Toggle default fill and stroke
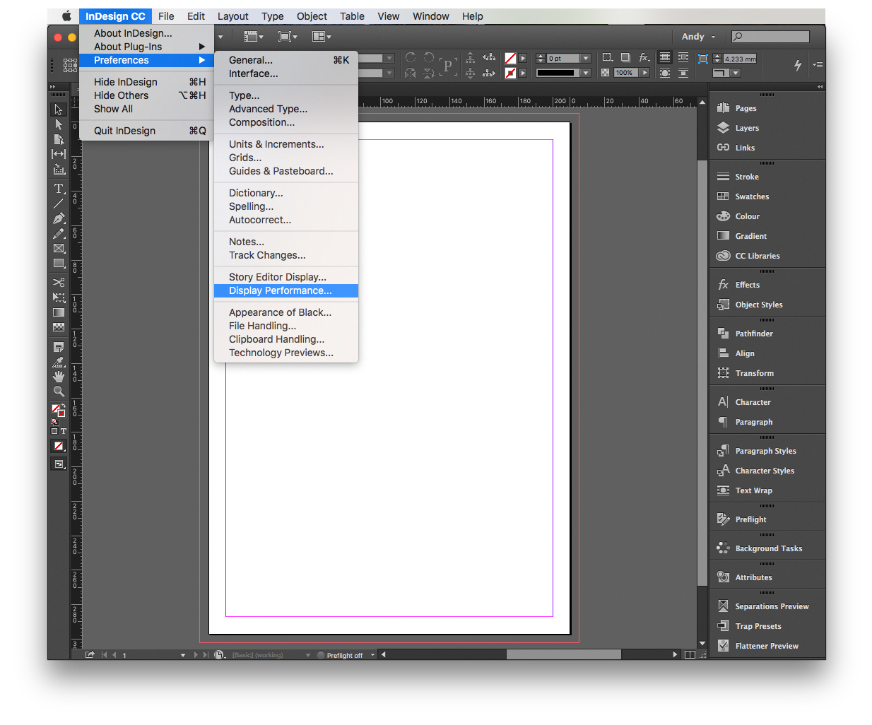The image size is (872, 725). (54, 422)
